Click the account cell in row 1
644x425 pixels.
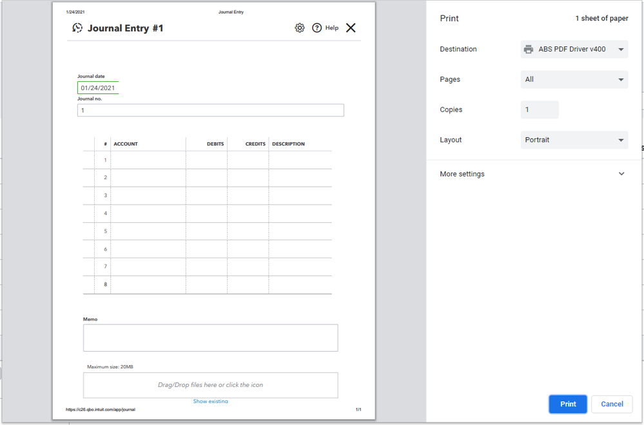pyautogui.click(x=148, y=160)
